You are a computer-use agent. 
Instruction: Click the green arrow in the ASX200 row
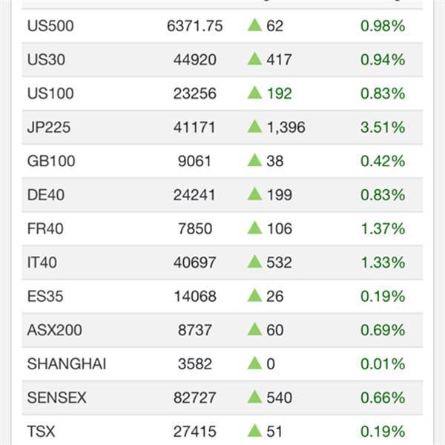tap(254, 329)
